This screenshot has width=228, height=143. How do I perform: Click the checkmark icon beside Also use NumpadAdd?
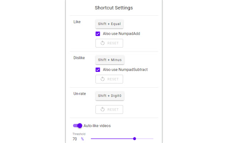[x=98, y=34]
